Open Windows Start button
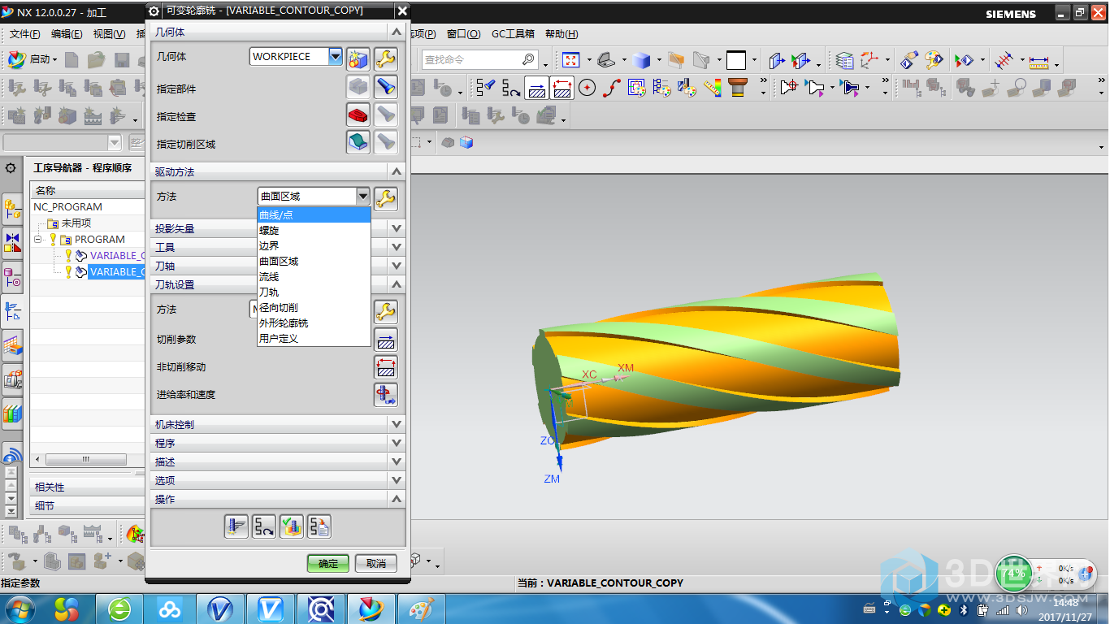Image resolution: width=1110 pixels, height=624 pixels. pos(20,609)
